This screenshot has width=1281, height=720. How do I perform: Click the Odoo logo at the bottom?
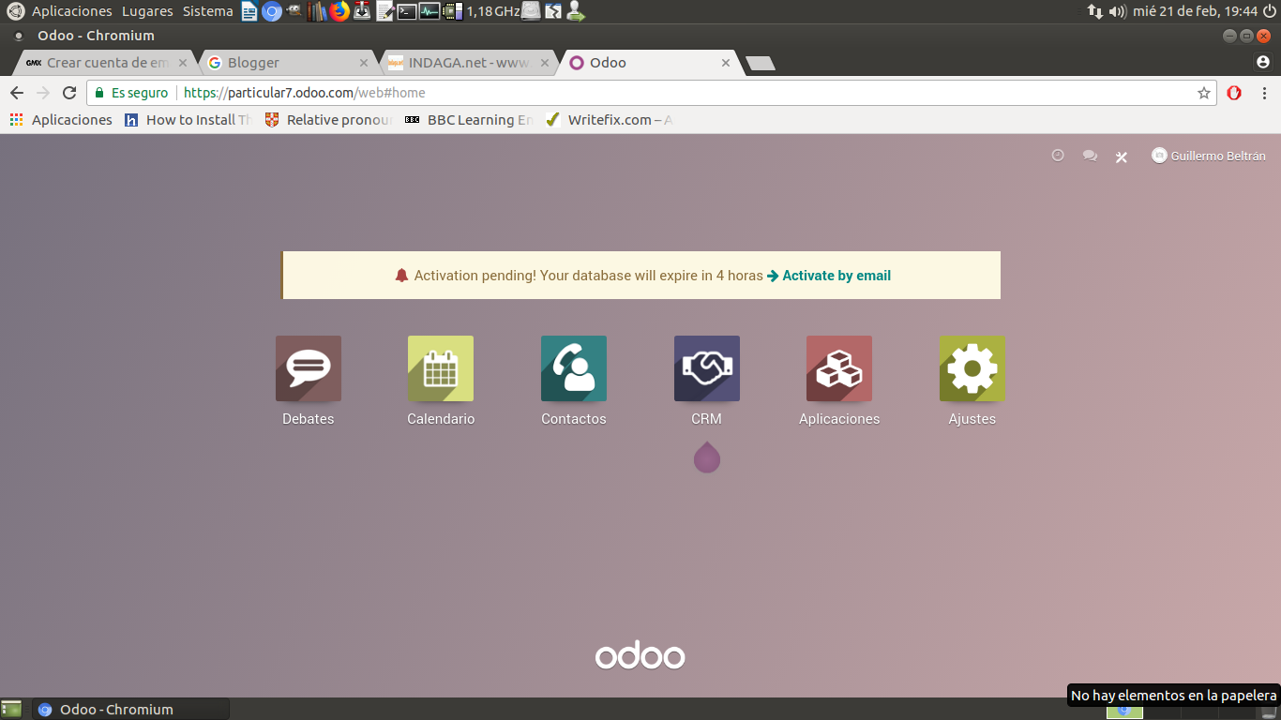(640, 655)
